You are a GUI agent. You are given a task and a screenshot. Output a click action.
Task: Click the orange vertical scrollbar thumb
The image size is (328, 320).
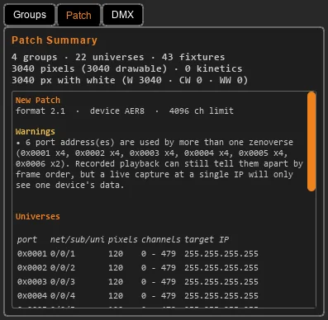pyautogui.click(x=311, y=141)
